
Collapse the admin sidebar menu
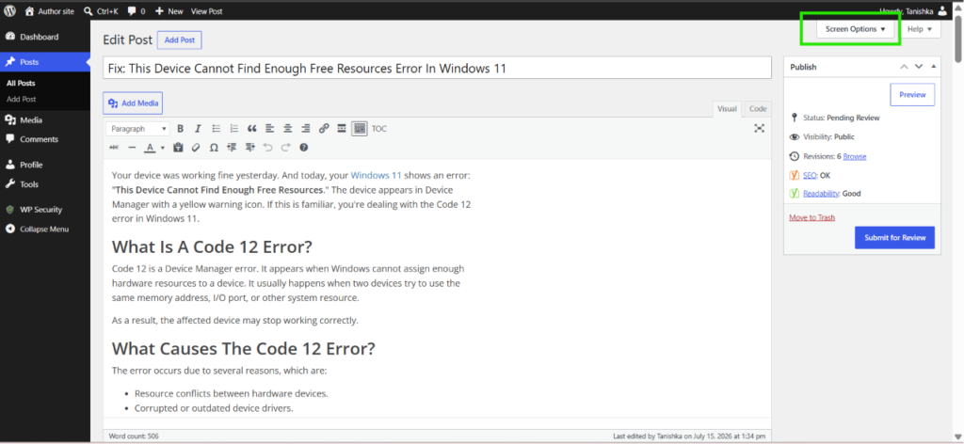(x=45, y=230)
